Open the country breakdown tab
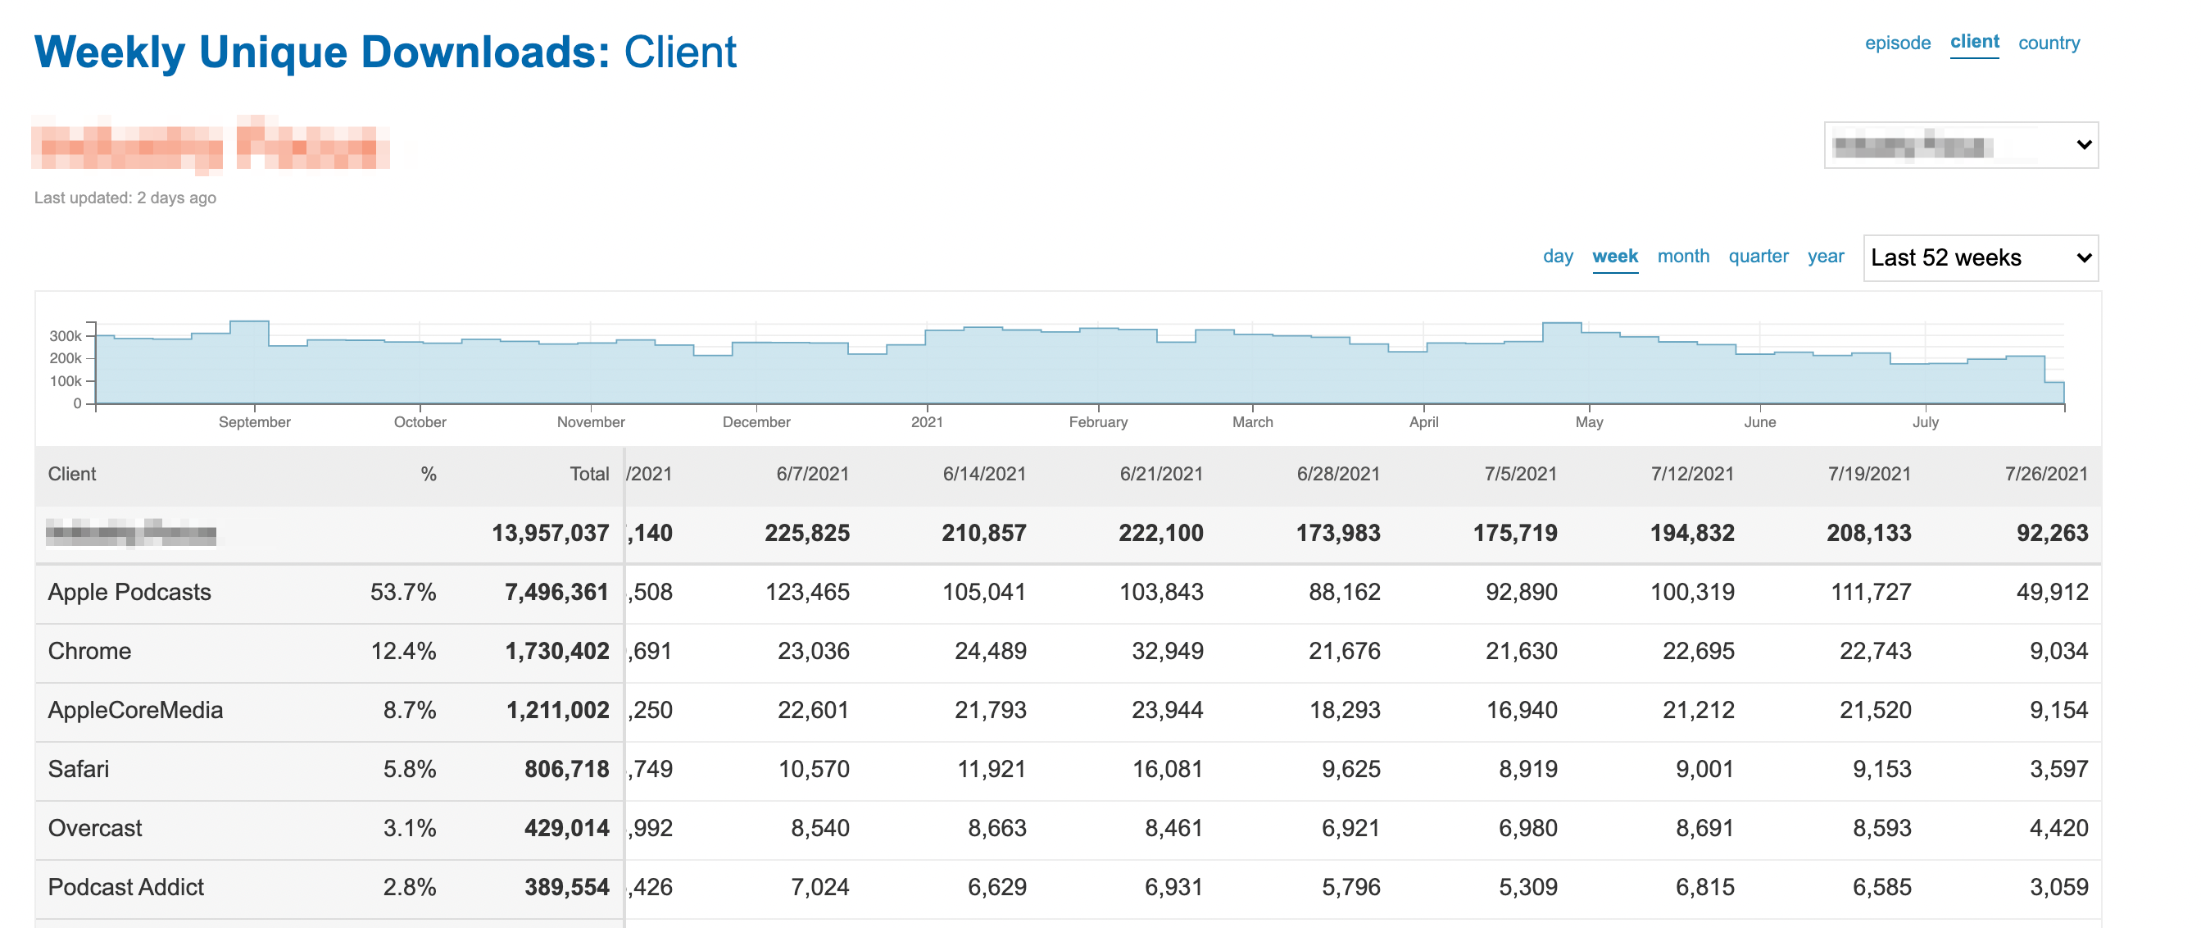2201x928 pixels. click(x=2048, y=43)
